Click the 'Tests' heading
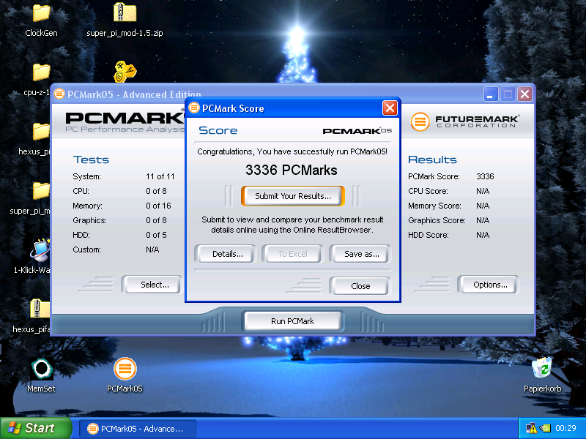The width and height of the screenshot is (586, 439). pos(91,160)
